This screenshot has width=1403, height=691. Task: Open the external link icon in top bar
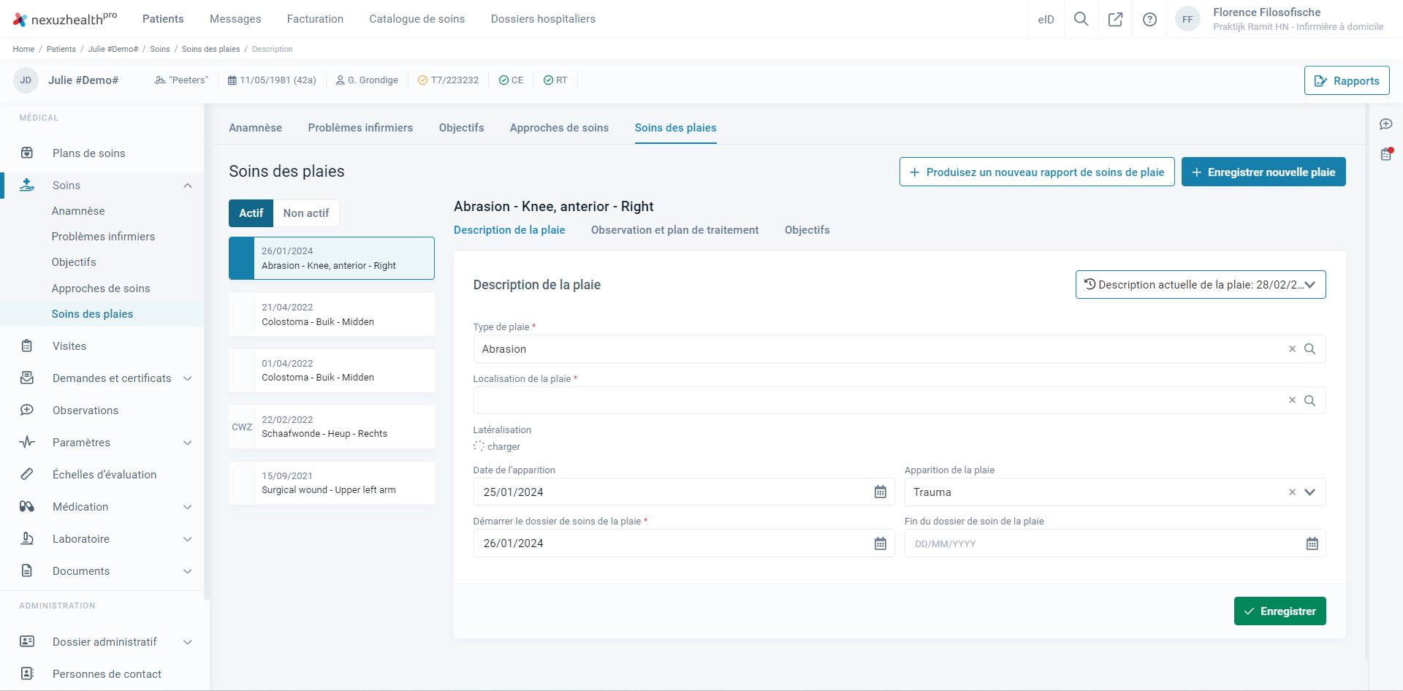pos(1115,19)
